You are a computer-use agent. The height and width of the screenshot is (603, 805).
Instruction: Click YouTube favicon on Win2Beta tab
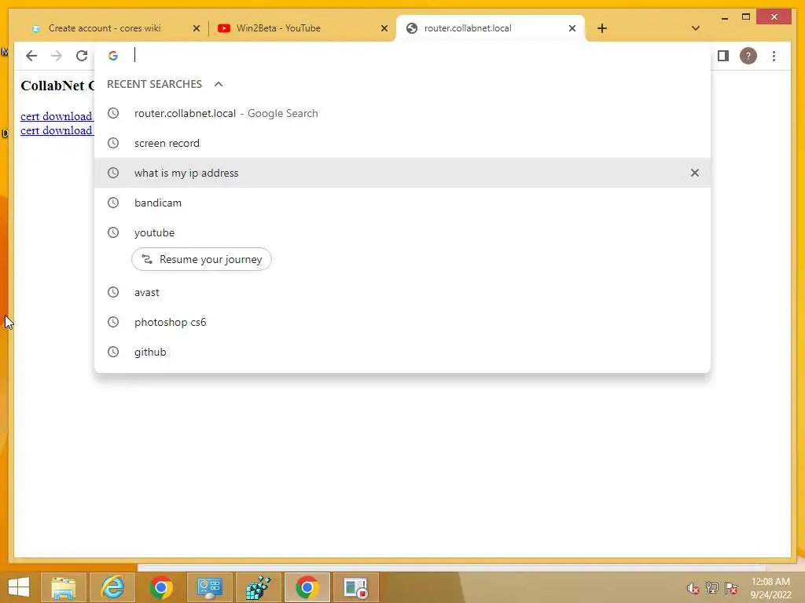coord(224,28)
